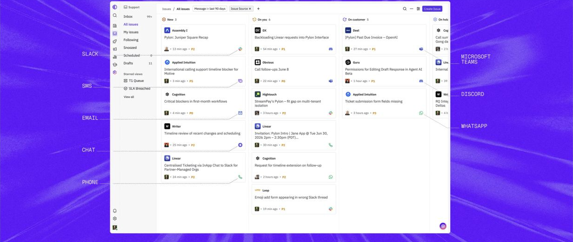
Task: Open the rocket icon in left rail
Action: pos(115,41)
